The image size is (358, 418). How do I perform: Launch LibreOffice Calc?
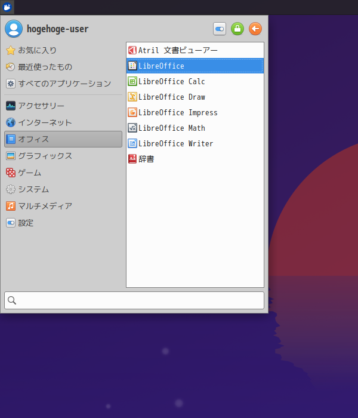(x=195, y=81)
